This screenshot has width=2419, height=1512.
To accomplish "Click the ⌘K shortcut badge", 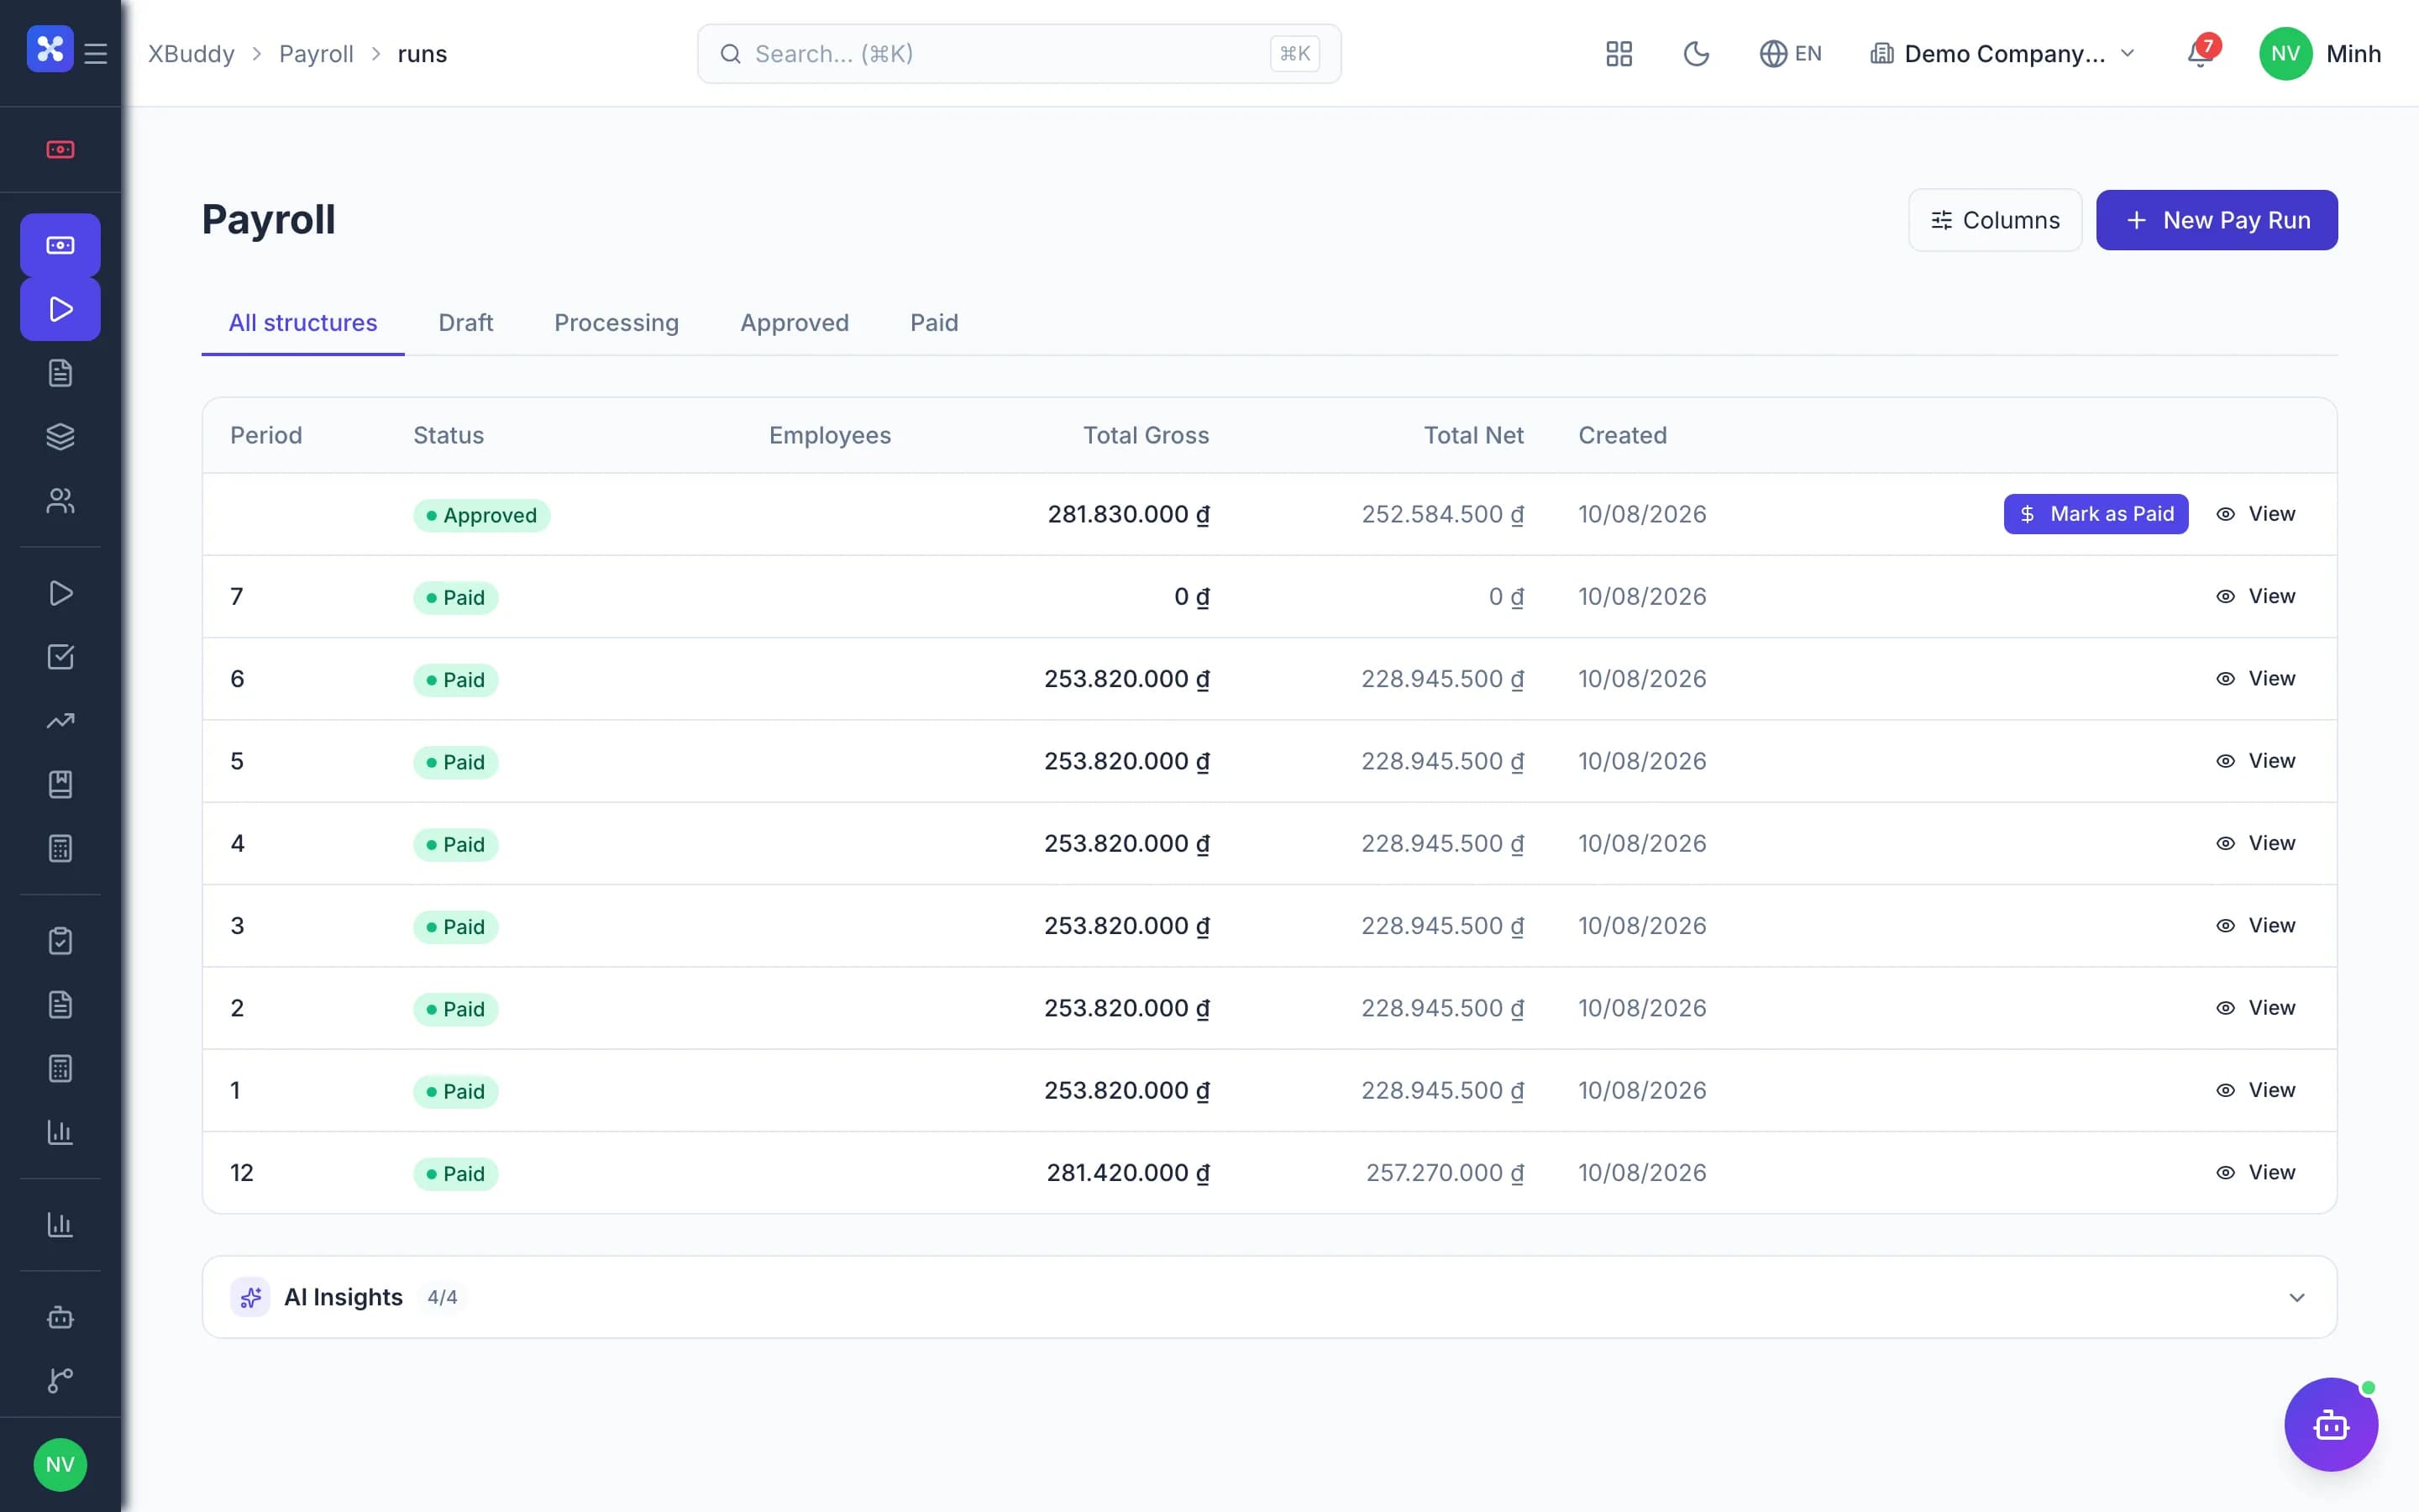I will 1294,54.
